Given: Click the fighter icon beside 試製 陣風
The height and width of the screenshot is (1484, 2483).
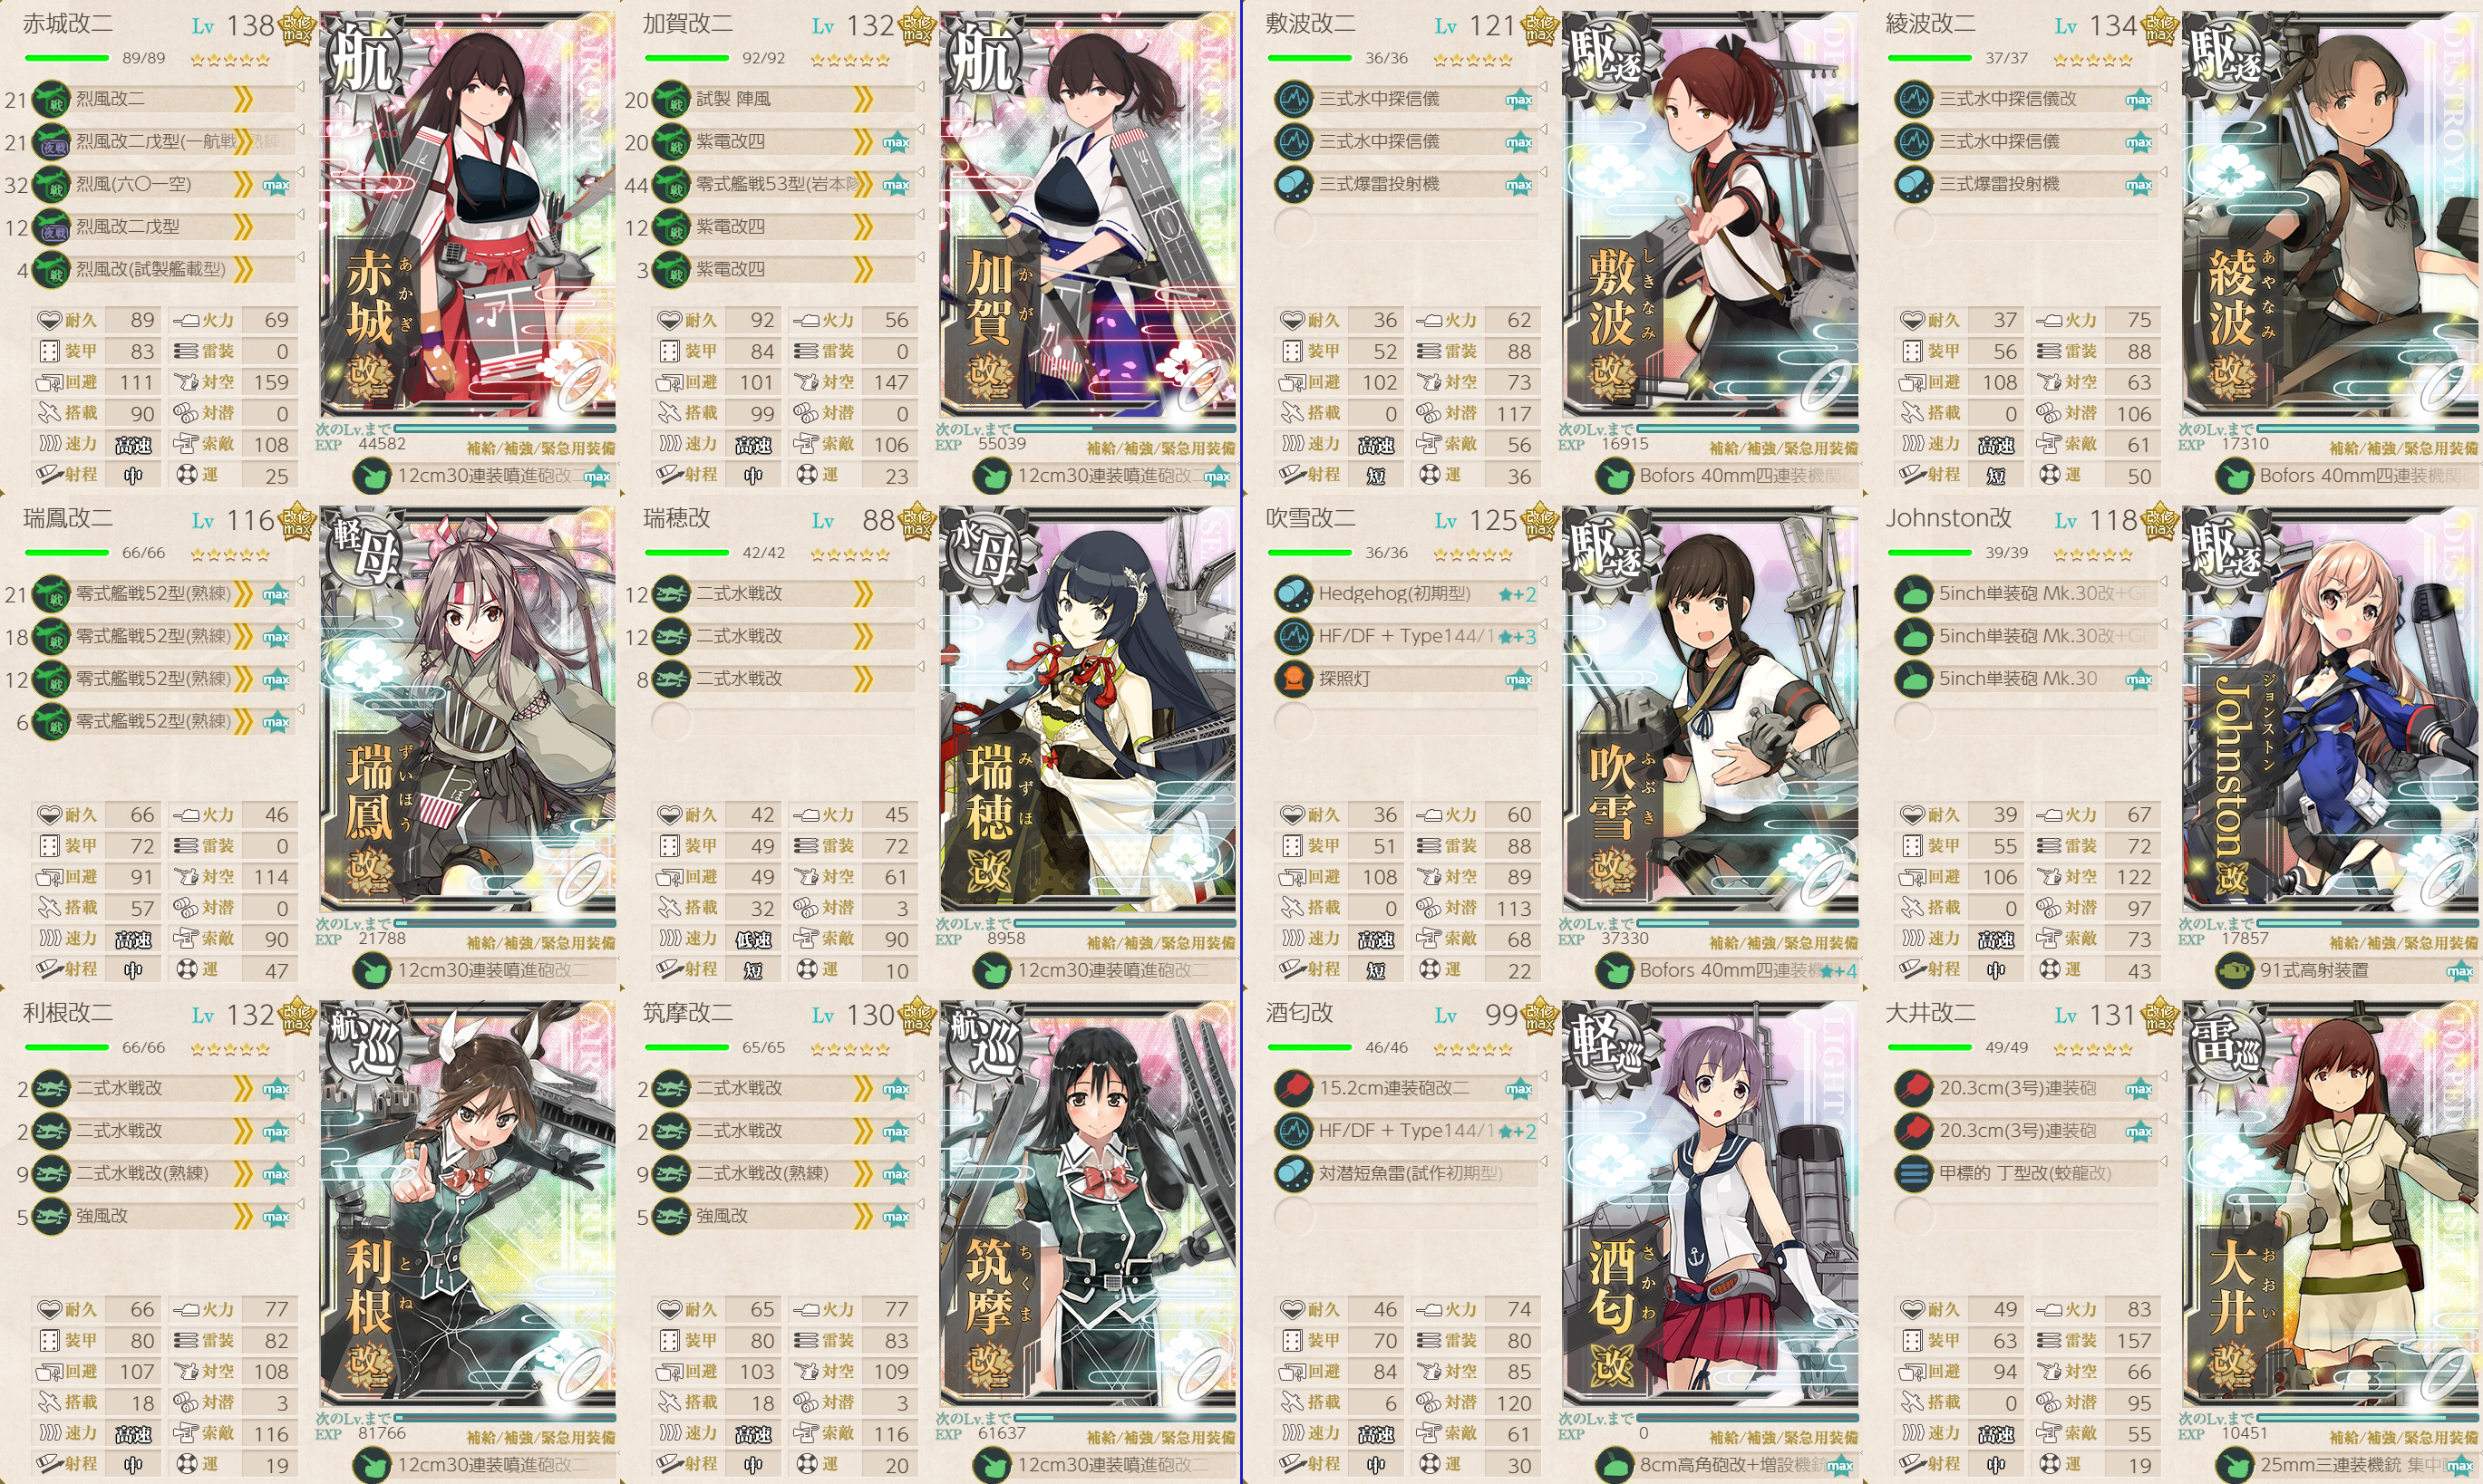Looking at the screenshot, I should 671,99.
